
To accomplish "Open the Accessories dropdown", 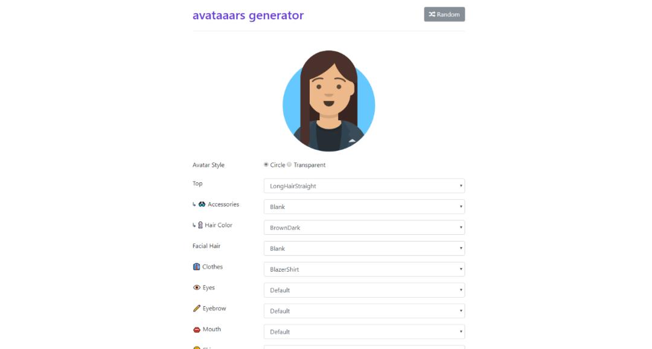I will click(364, 207).
